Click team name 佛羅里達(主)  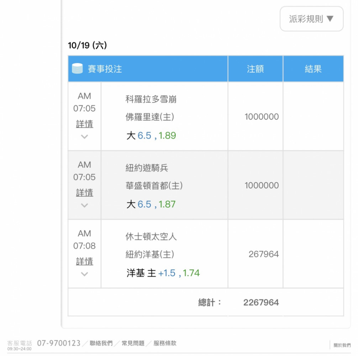coord(150,117)
